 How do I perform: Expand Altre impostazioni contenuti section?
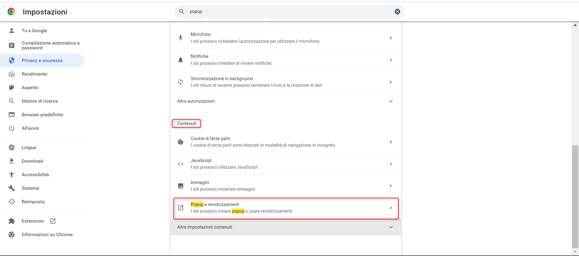click(391, 227)
